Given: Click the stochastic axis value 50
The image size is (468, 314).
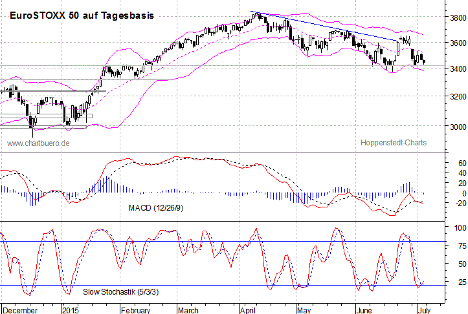Looking at the screenshot, I should pyautogui.click(x=462, y=264).
